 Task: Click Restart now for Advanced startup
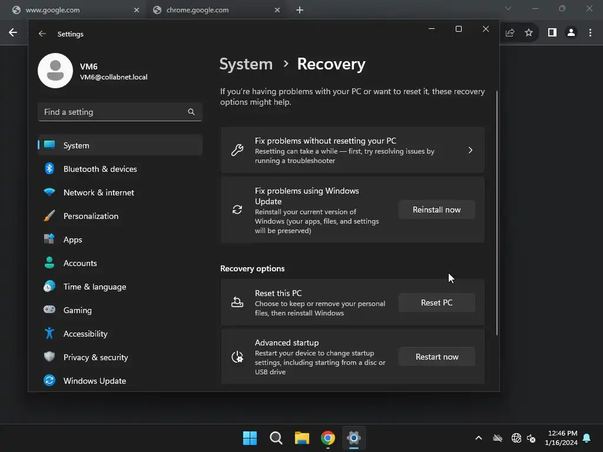tap(436, 357)
